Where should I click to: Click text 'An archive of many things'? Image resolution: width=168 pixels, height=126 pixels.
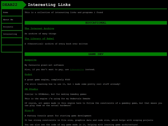40,34
